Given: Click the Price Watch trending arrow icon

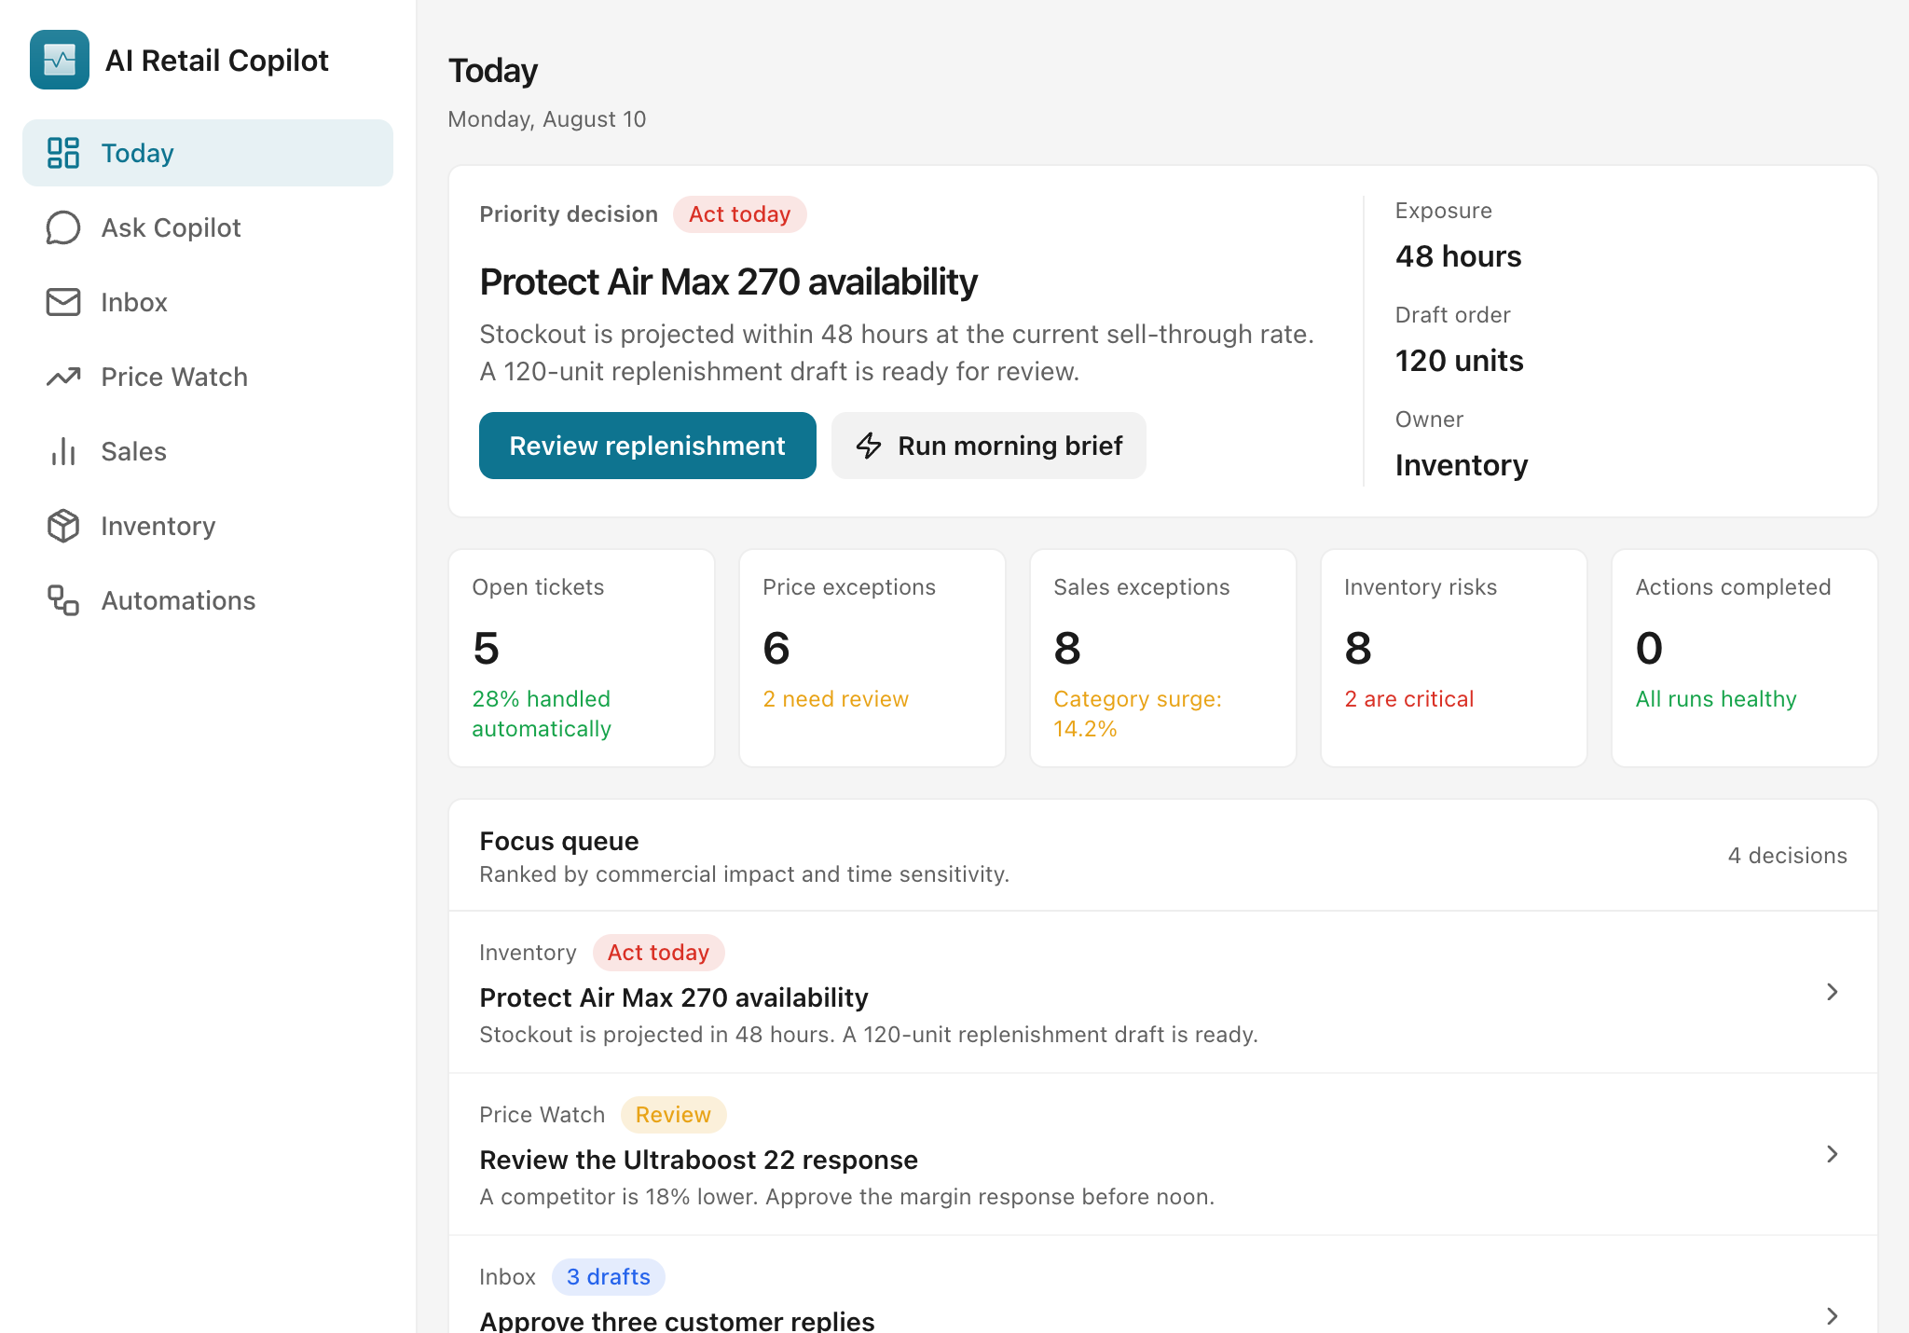Looking at the screenshot, I should point(63,377).
